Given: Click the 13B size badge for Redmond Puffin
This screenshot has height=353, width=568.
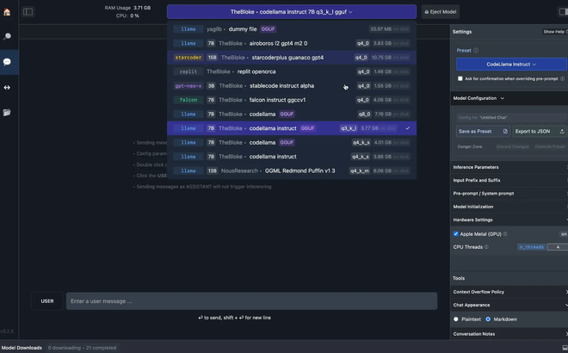Looking at the screenshot, I should 212,170.
